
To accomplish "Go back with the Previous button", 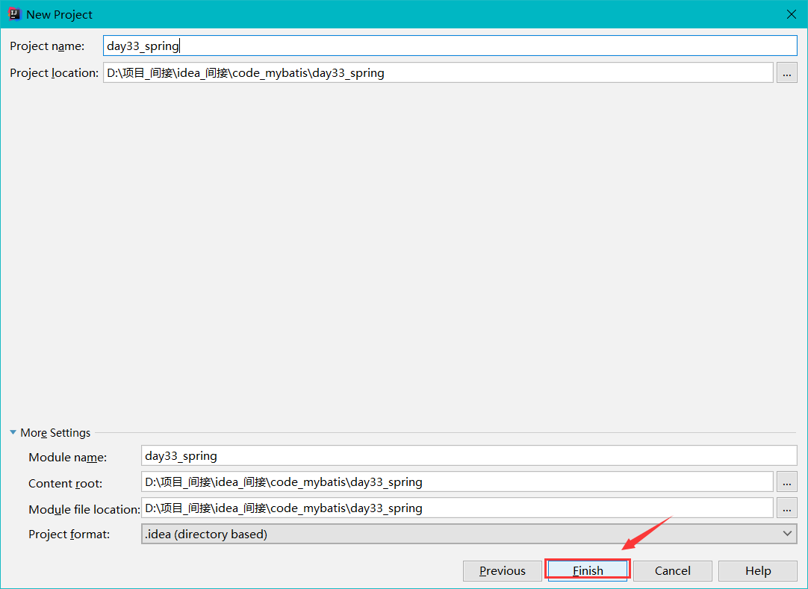I will point(503,571).
